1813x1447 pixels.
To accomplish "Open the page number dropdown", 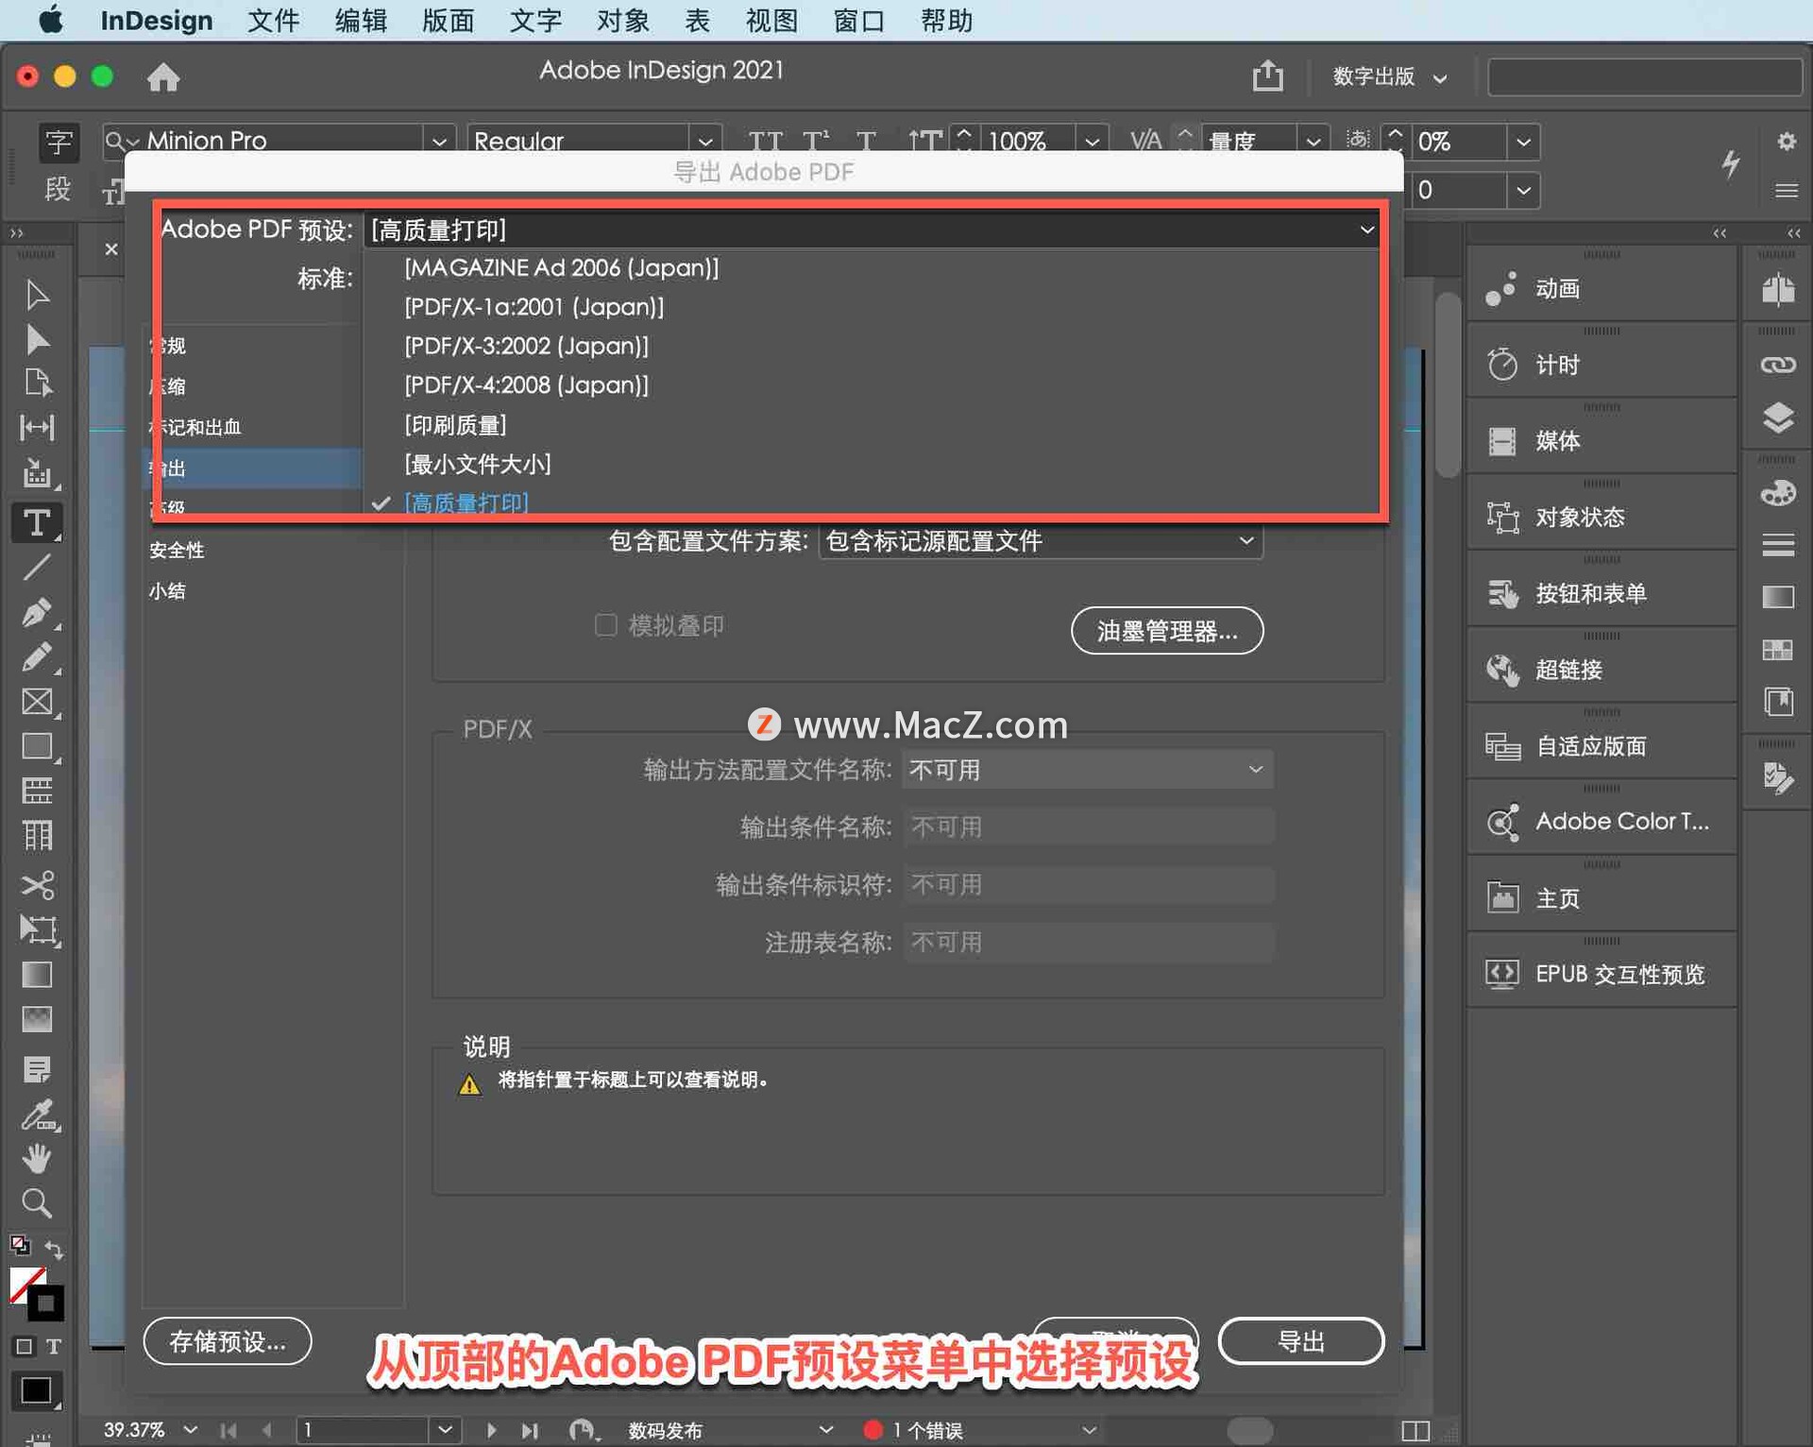I will (445, 1429).
